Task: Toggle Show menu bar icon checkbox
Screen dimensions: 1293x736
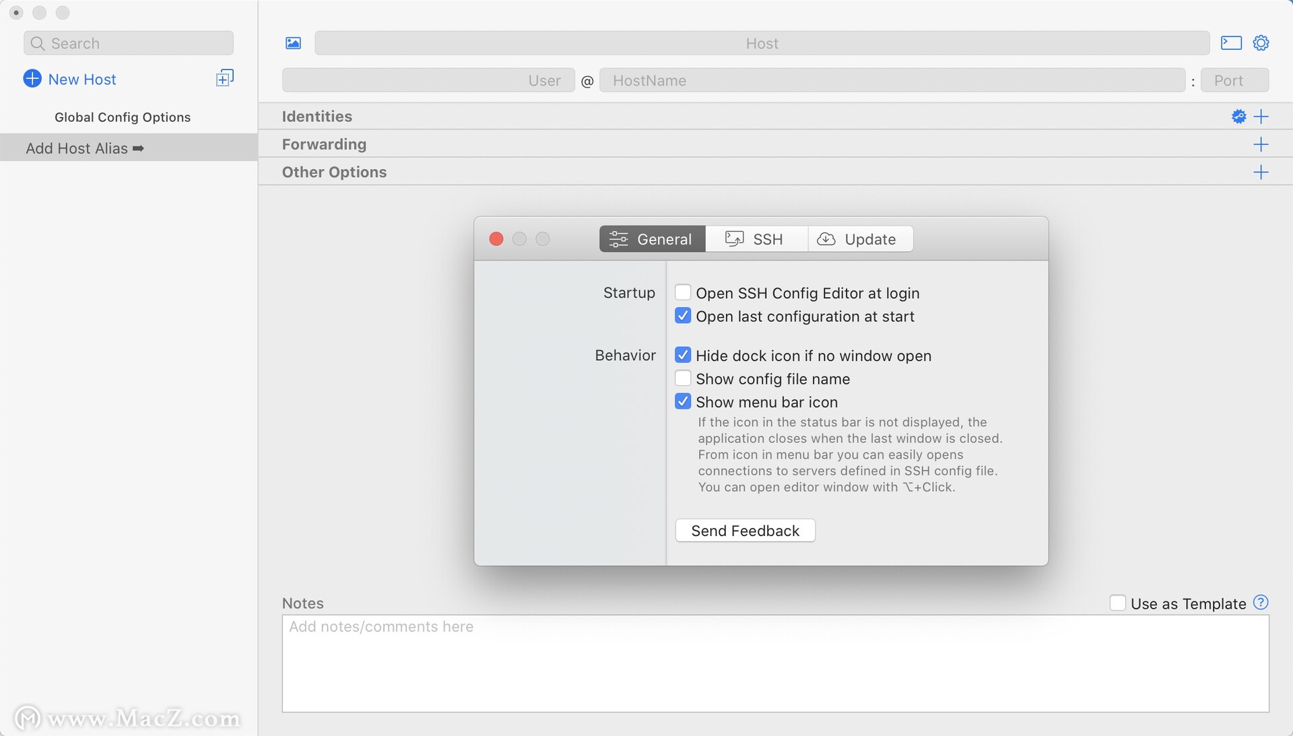Action: 683,401
